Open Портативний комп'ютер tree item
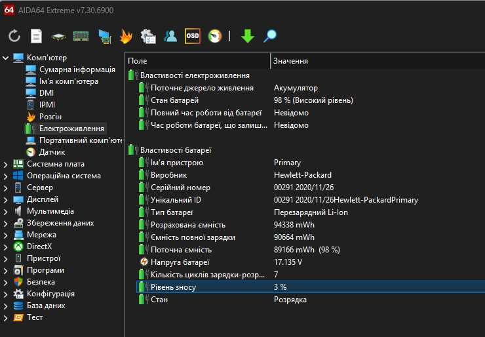This screenshot has height=337, width=485. [x=81, y=140]
